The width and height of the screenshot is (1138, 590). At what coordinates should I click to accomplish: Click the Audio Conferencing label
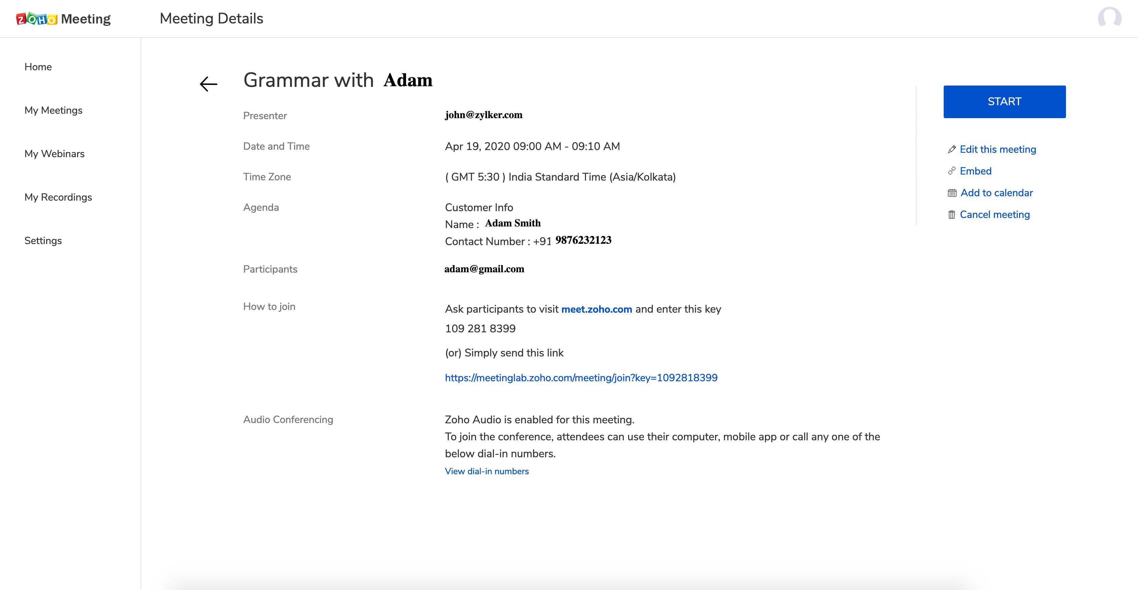point(288,420)
